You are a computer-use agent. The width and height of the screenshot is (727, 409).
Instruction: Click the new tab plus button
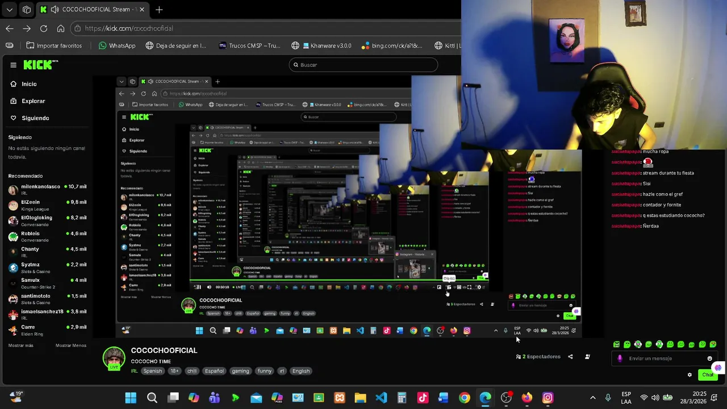tap(159, 10)
